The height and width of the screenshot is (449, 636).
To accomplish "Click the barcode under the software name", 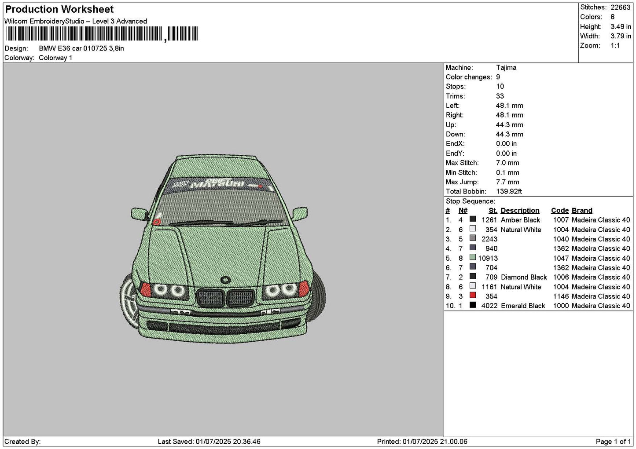I will (101, 34).
